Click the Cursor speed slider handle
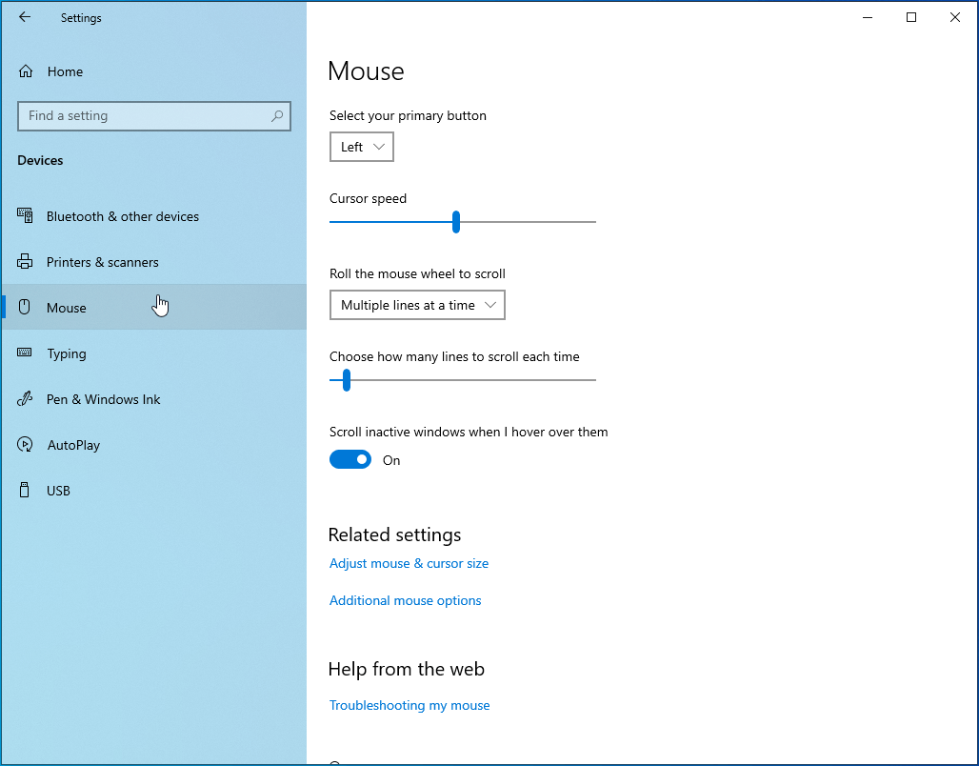The image size is (979, 766). [x=455, y=221]
